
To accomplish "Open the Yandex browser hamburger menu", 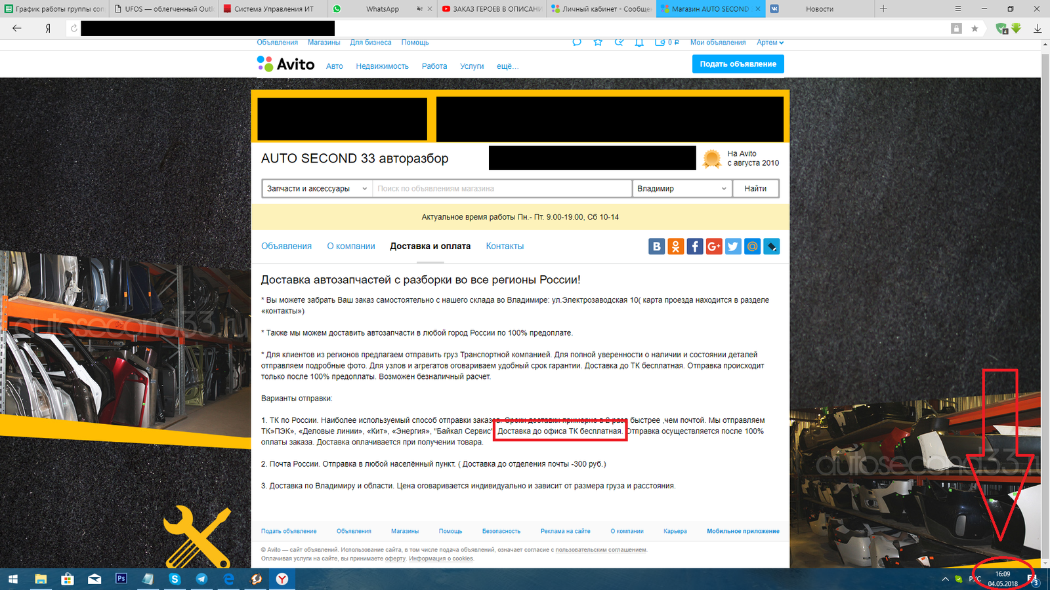I will (958, 9).
